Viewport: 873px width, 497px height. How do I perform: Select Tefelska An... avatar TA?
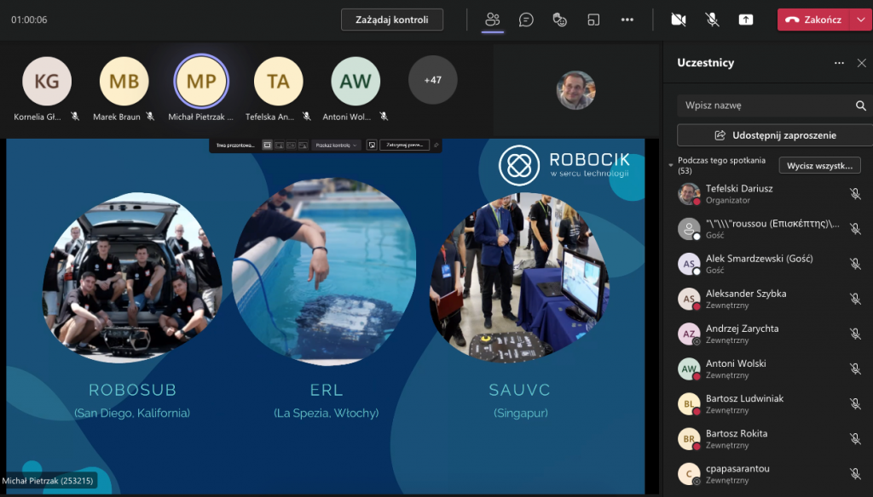coord(279,81)
